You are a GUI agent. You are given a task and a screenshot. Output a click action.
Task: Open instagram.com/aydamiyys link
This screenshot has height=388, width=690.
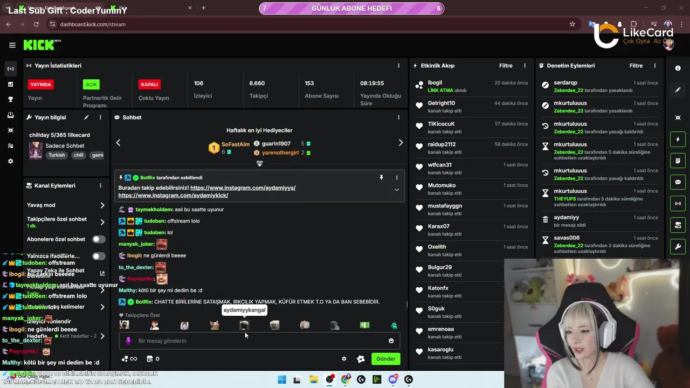click(x=243, y=188)
